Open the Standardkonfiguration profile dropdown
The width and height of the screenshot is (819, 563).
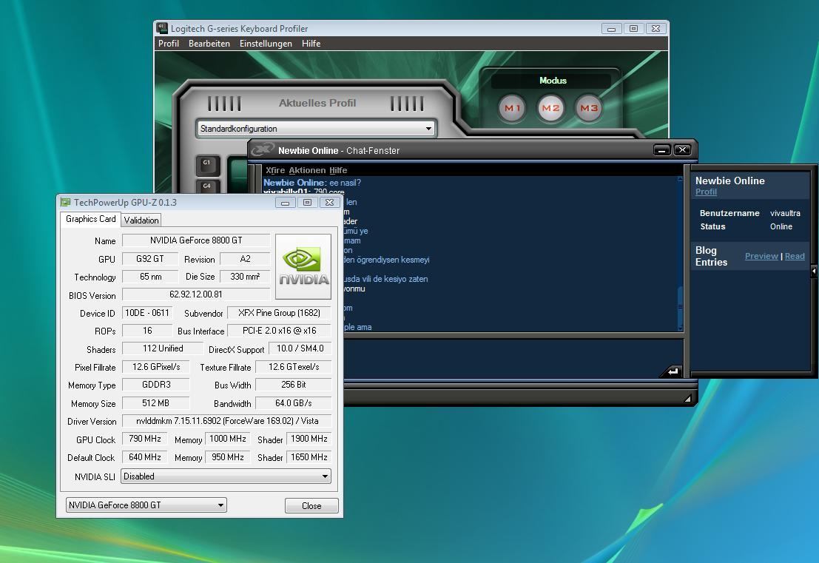(x=316, y=129)
